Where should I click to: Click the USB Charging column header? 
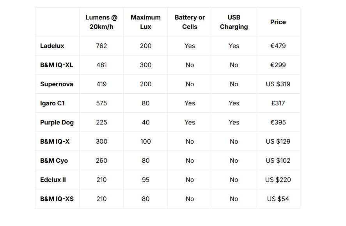pyautogui.click(x=234, y=22)
